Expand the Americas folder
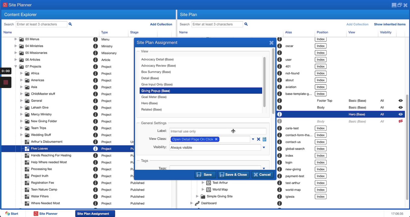410x217 pixels. 21,80
